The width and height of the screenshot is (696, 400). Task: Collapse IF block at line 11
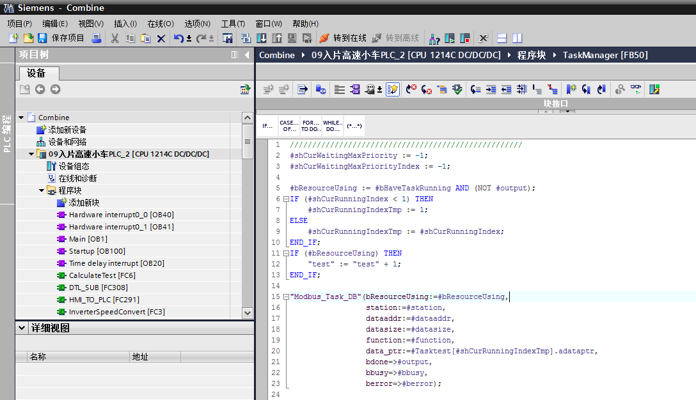tap(287, 253)
